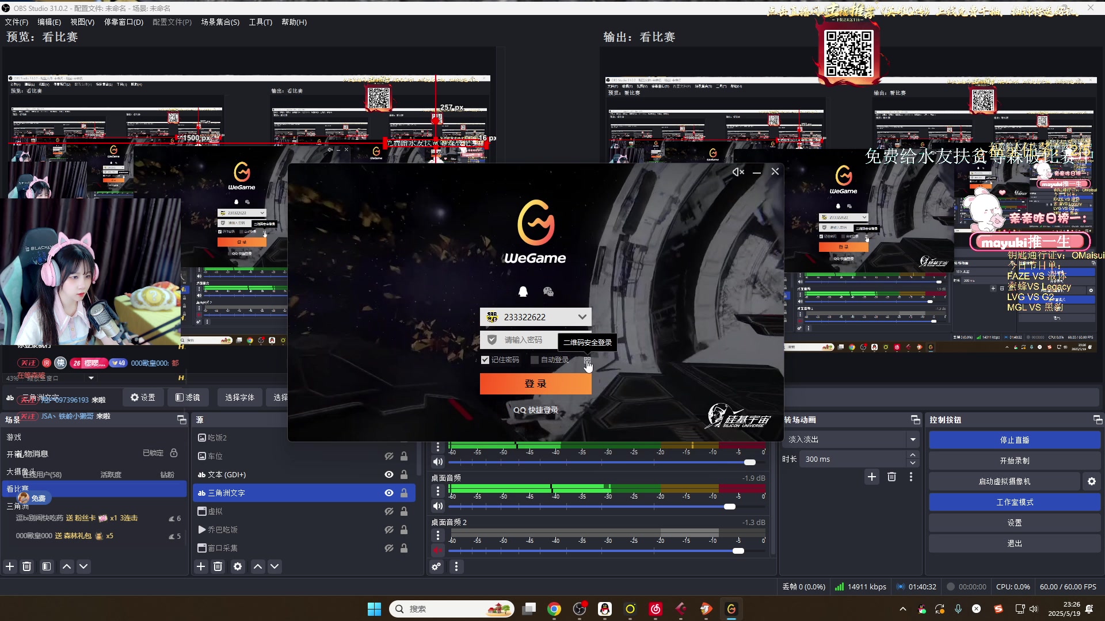Click the 桌面音频 volume slider handle

click(730, 507)
